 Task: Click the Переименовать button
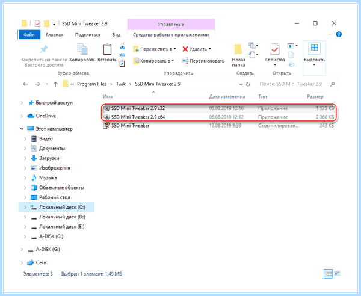203,61
